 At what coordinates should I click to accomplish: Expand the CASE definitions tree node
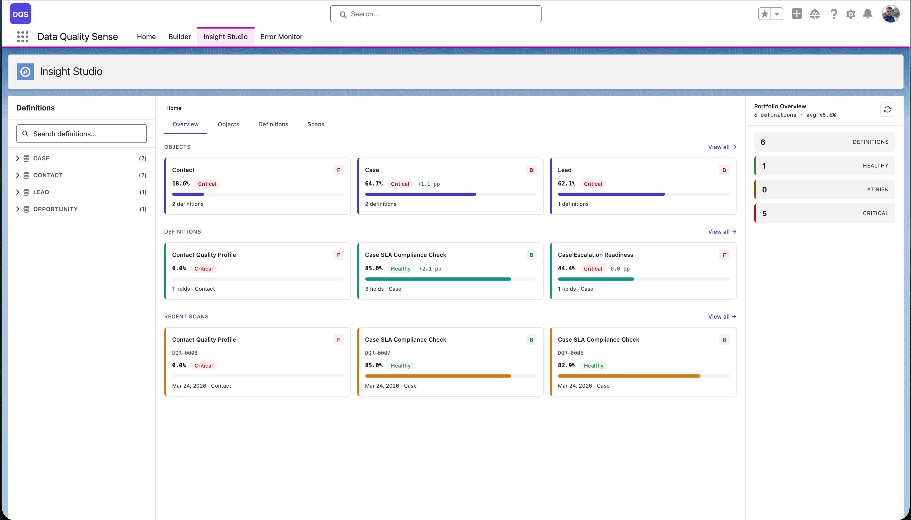click(17, 158)
